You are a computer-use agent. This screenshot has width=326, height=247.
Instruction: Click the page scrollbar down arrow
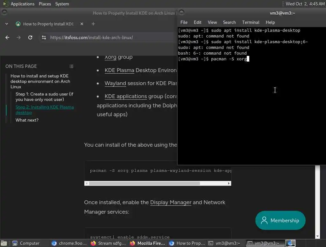(x=317, y=236)
